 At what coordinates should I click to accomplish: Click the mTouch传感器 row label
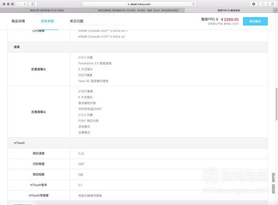pos(38,196)
